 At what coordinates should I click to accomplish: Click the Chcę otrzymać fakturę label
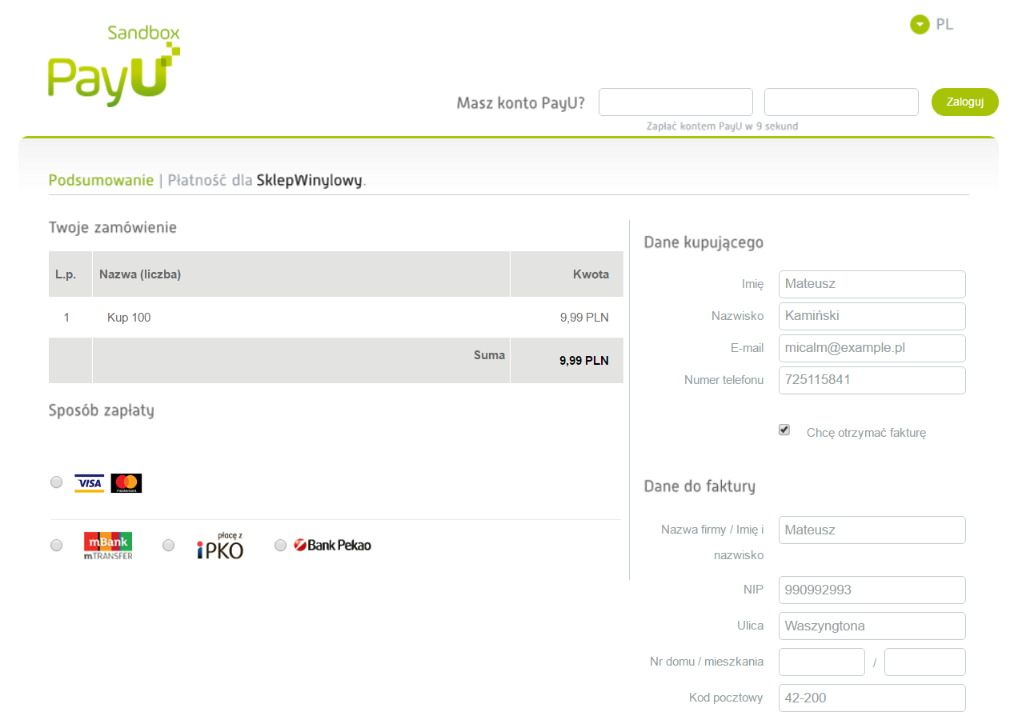pyautogui.click(x=866, y=433)
